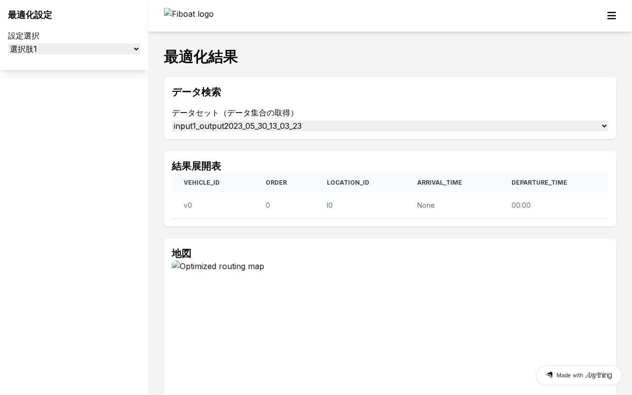The width and height of the screenshot is (632, 395).
Task: Click the ORDER column header
Action: (276, 183)
